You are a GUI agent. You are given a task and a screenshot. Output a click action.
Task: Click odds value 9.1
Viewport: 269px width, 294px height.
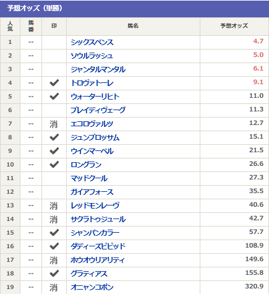coord(258,82)
